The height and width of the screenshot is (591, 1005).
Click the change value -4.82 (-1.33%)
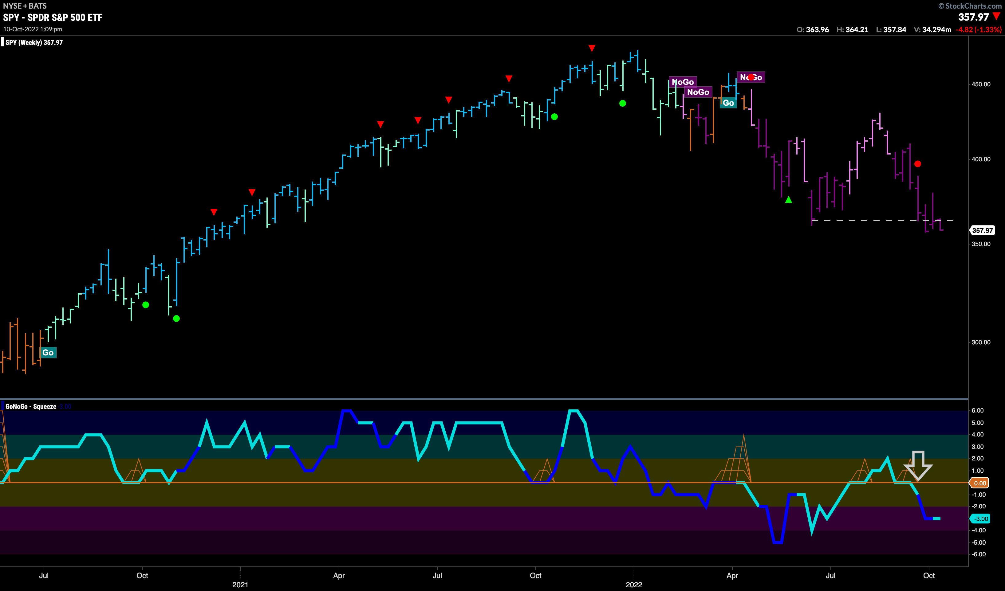point(979,29)
